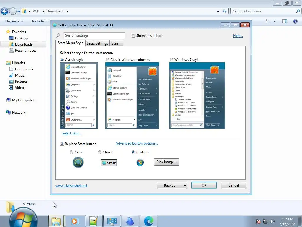Expand the arrow after Downloads breadcrumb
Image resolution: width=302 pixels, height=227 pixels.
coord(68,12)
